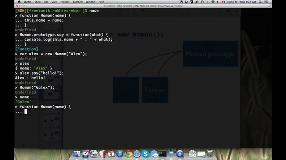Open the Toolbelt menu
Viewport: 286px width, 160px height.
click(x=78, y=2)
